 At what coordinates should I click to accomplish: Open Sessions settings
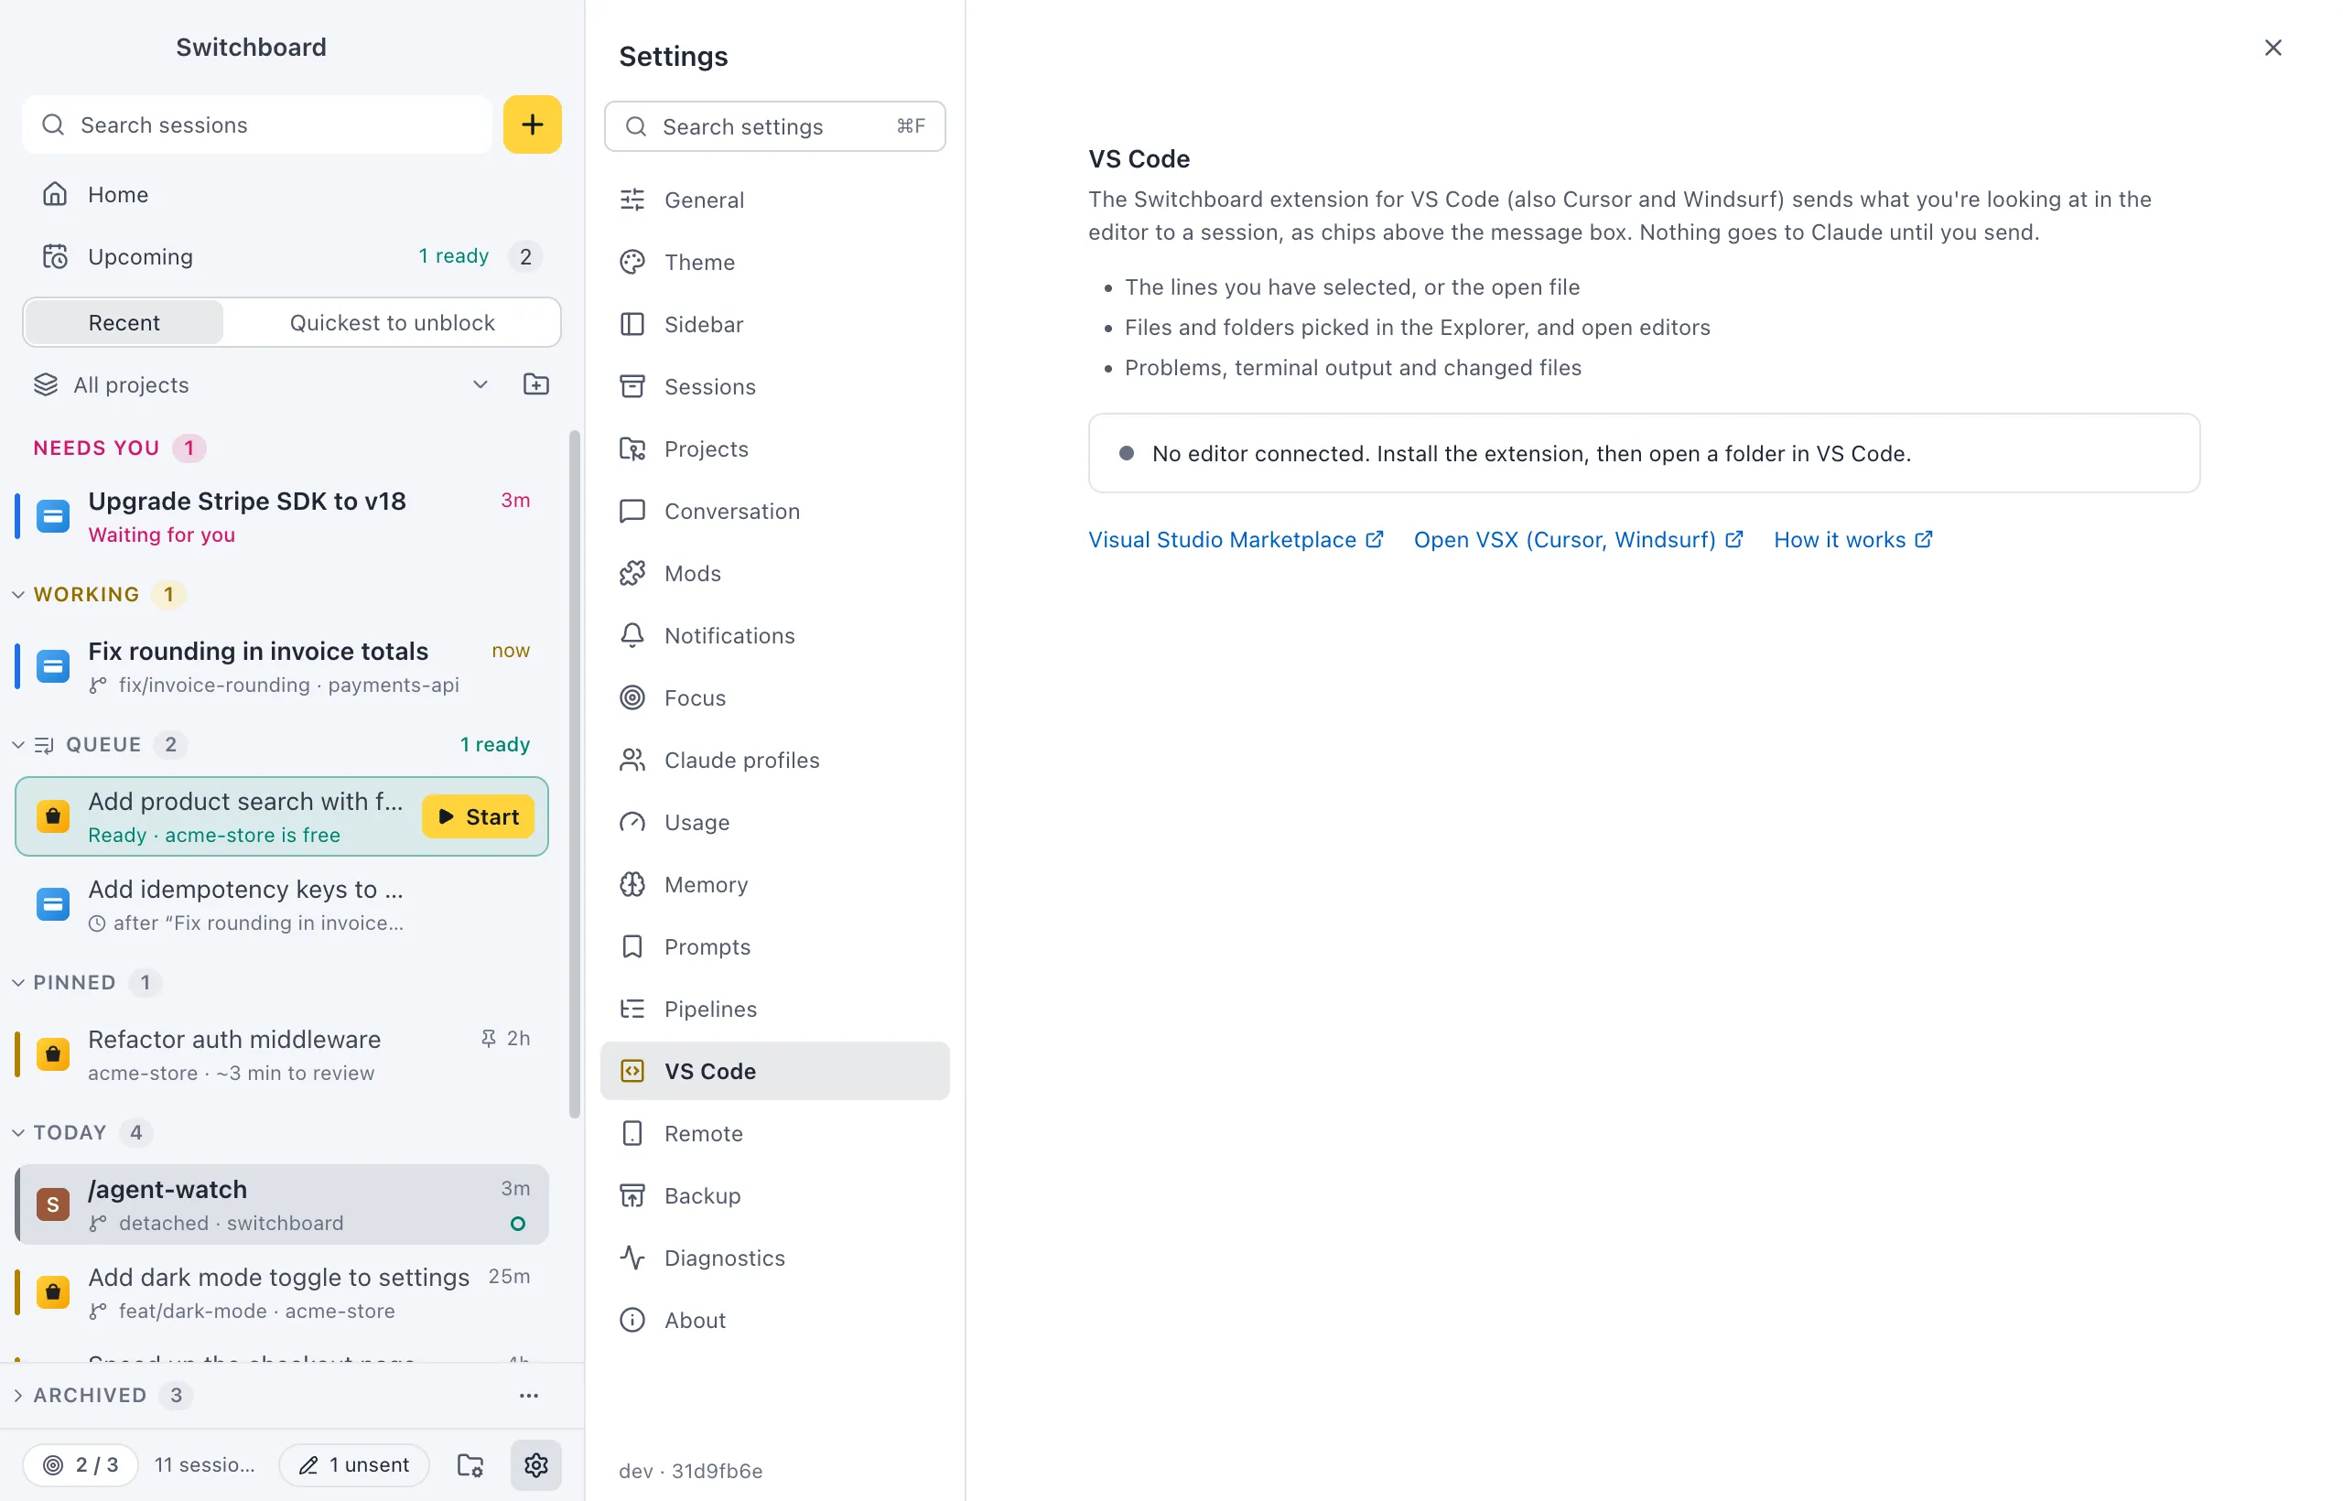pos(775,387)
